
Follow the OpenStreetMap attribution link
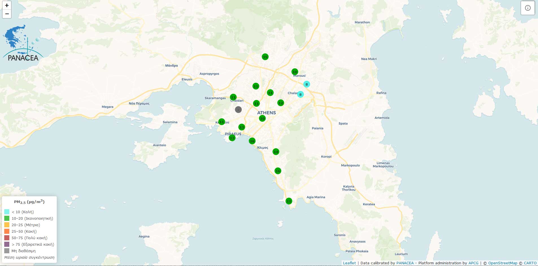[x=502, y=263]
